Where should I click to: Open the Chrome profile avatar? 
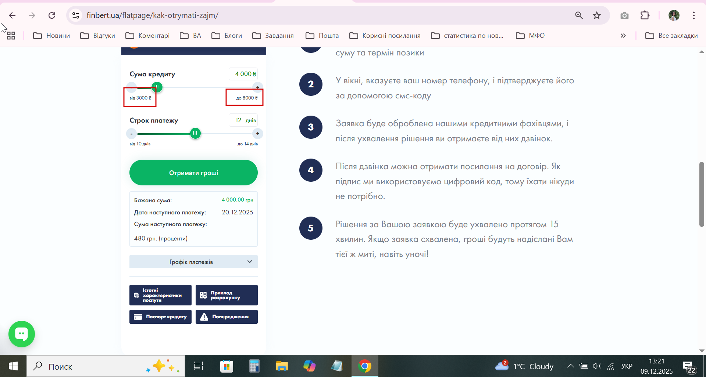tap(674, 15)
